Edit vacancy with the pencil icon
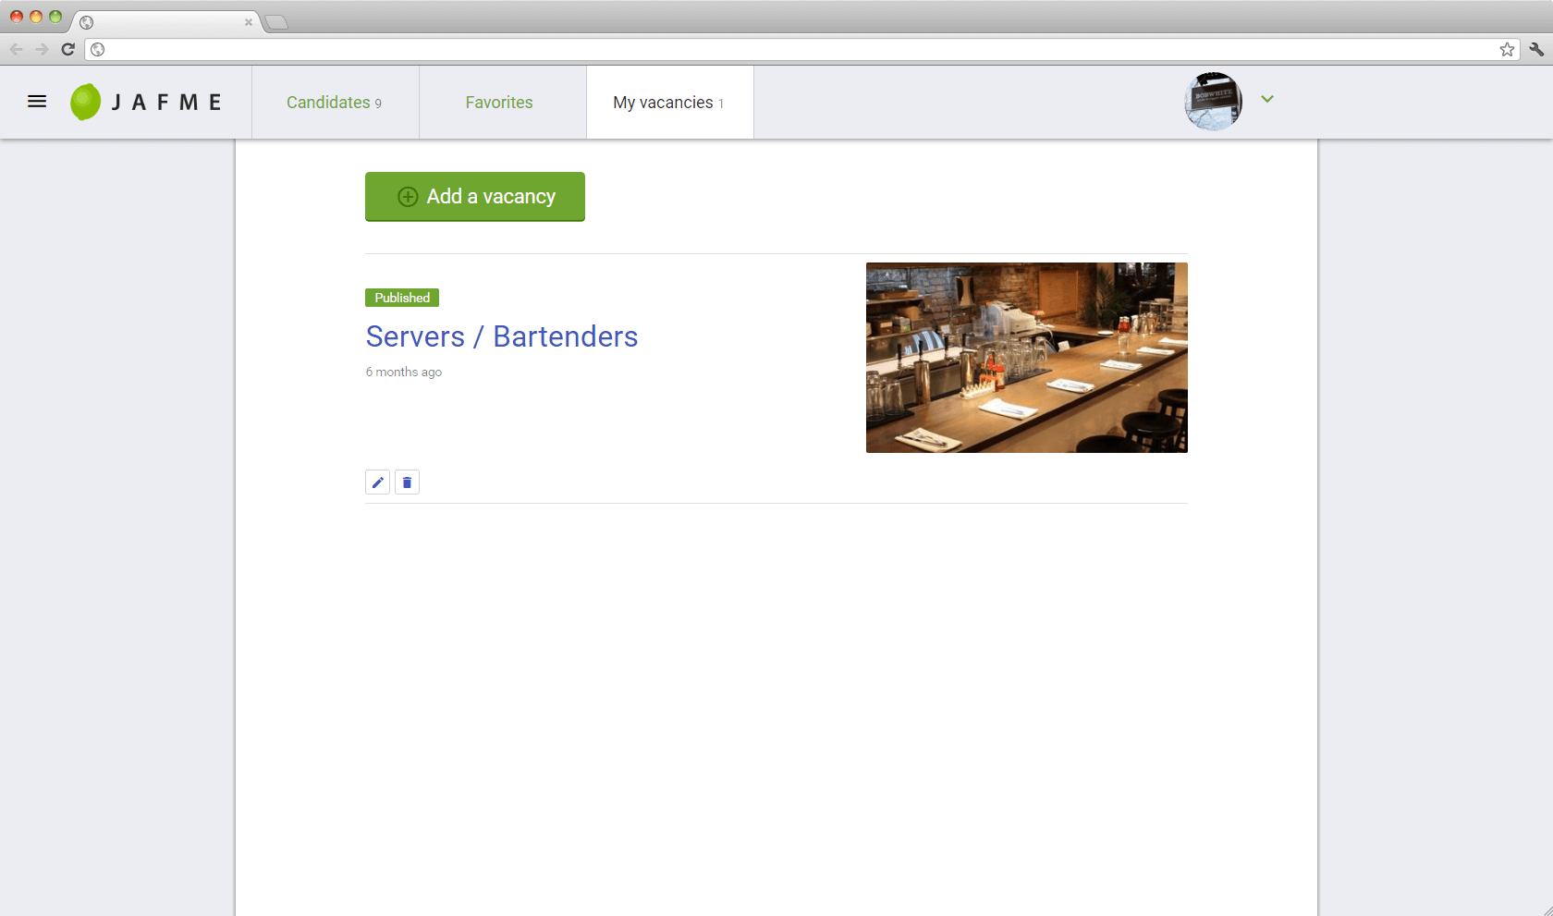 (x=377, y=482)
